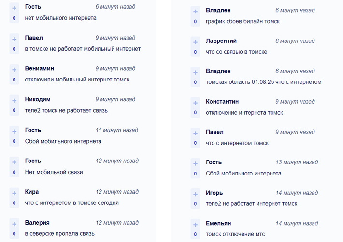Click the name Емельян
This screenshot has width=343, height=242.
[x=218, y=223]
